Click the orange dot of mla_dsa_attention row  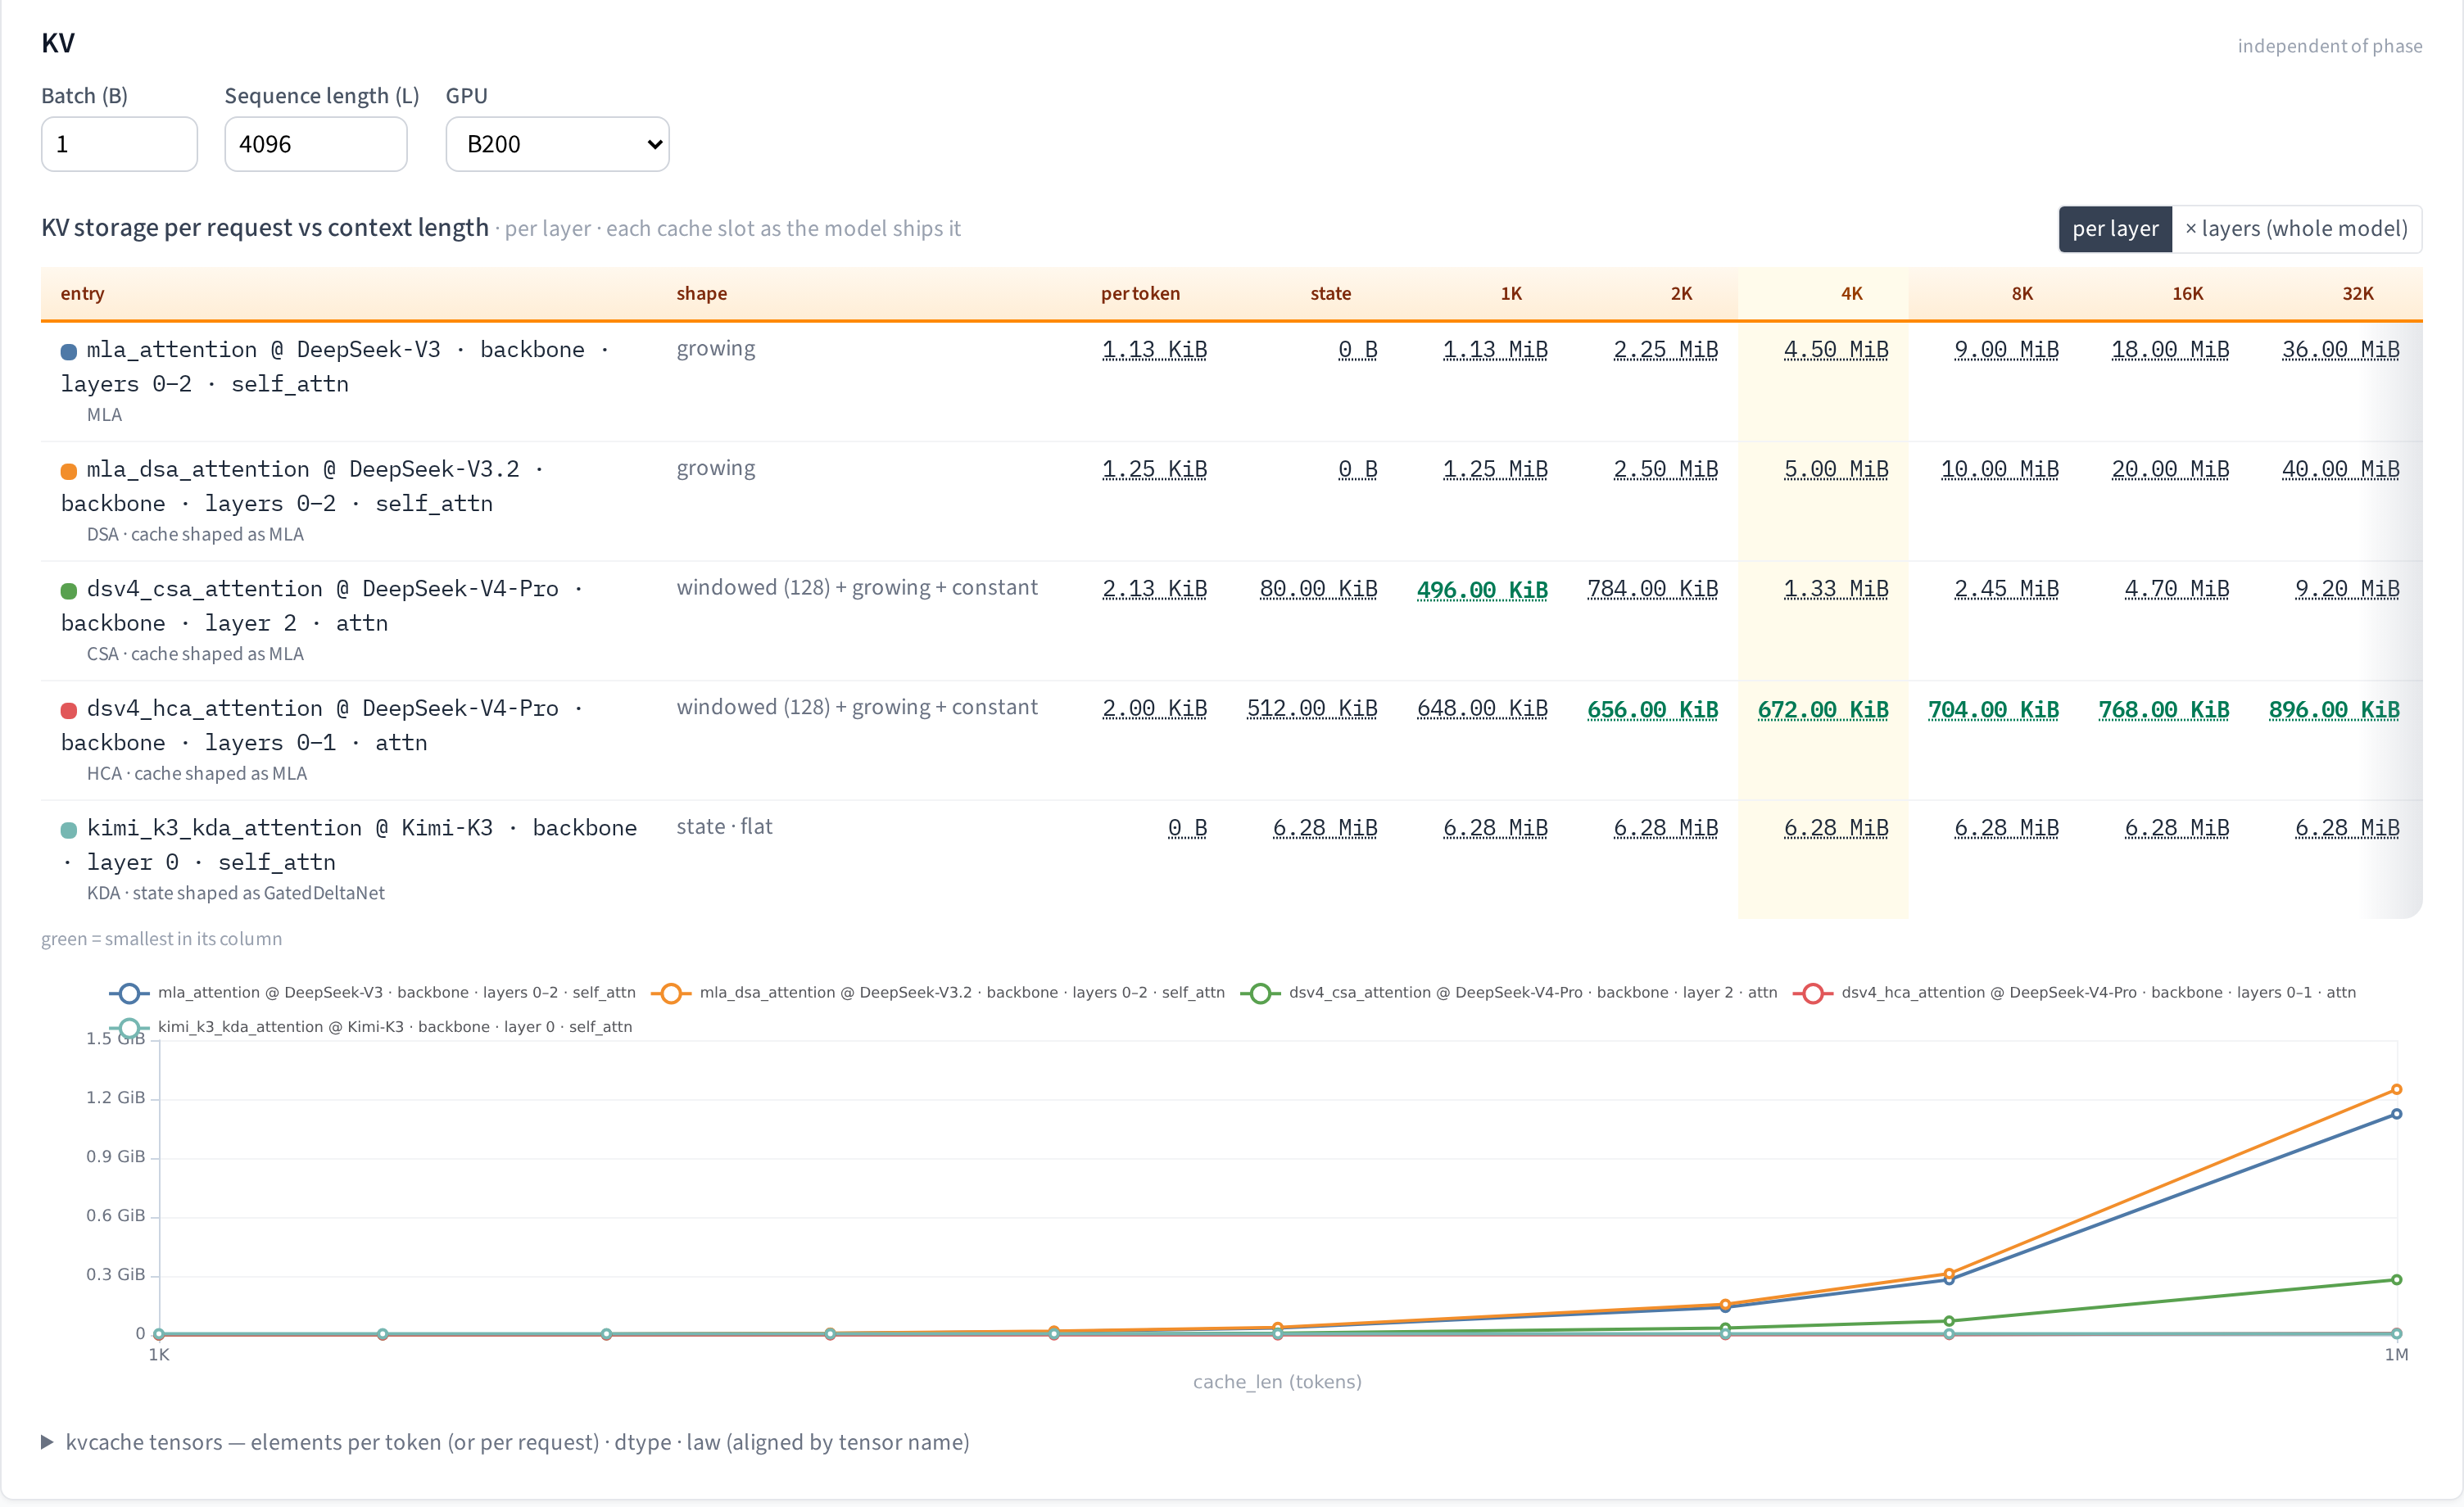[x=69, y=471]
